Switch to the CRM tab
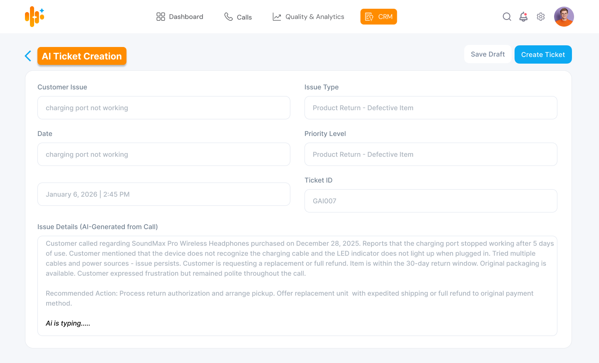Image resolution: width=599 pixels, height=363 pixels. pyautogui.click(x=379, y=17)
